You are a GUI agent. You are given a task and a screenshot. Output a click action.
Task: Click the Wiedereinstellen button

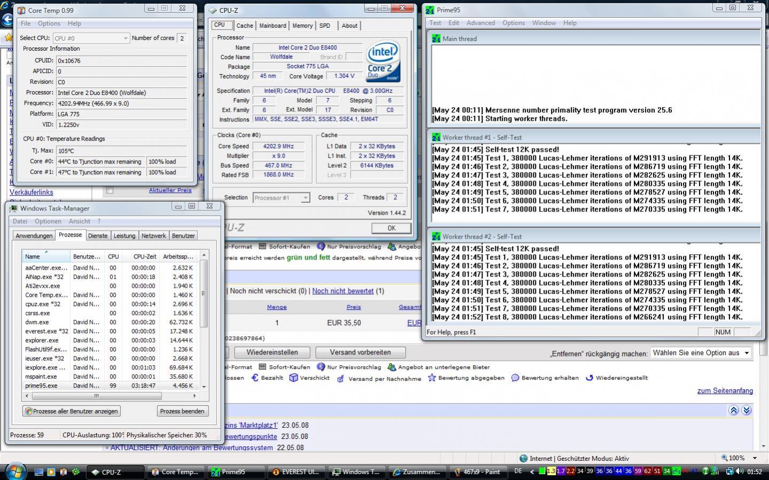point(271,352)
